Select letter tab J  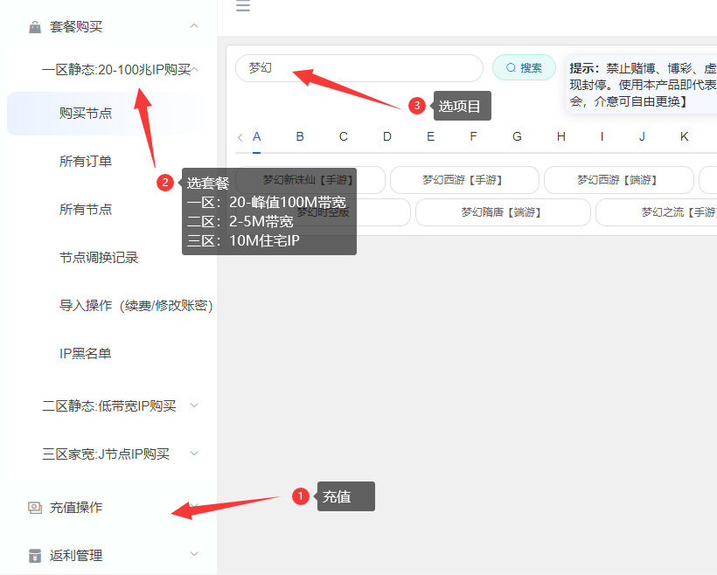point(642,136)
